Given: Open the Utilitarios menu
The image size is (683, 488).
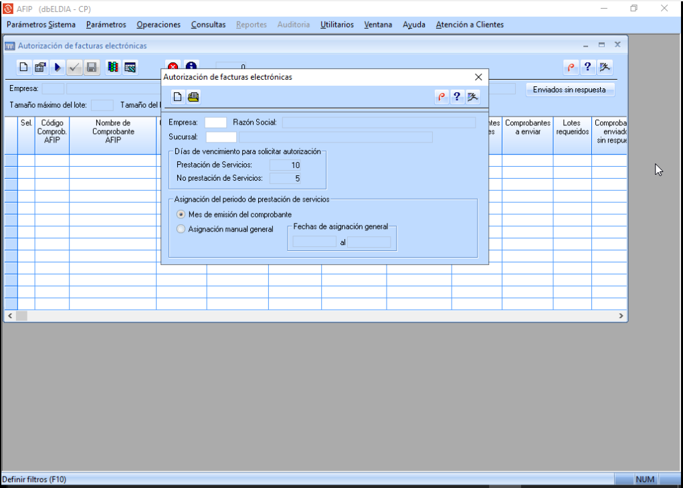Looking at the screenshot, I should [337, 25].
